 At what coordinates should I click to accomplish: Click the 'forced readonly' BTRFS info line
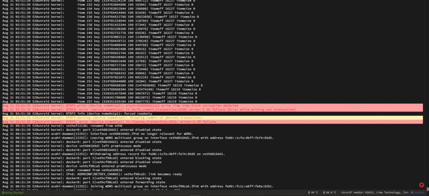(77, 114)
